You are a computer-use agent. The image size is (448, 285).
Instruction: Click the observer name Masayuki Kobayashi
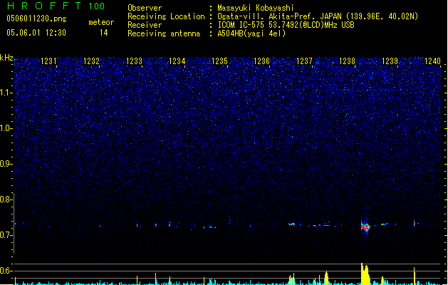256,8
